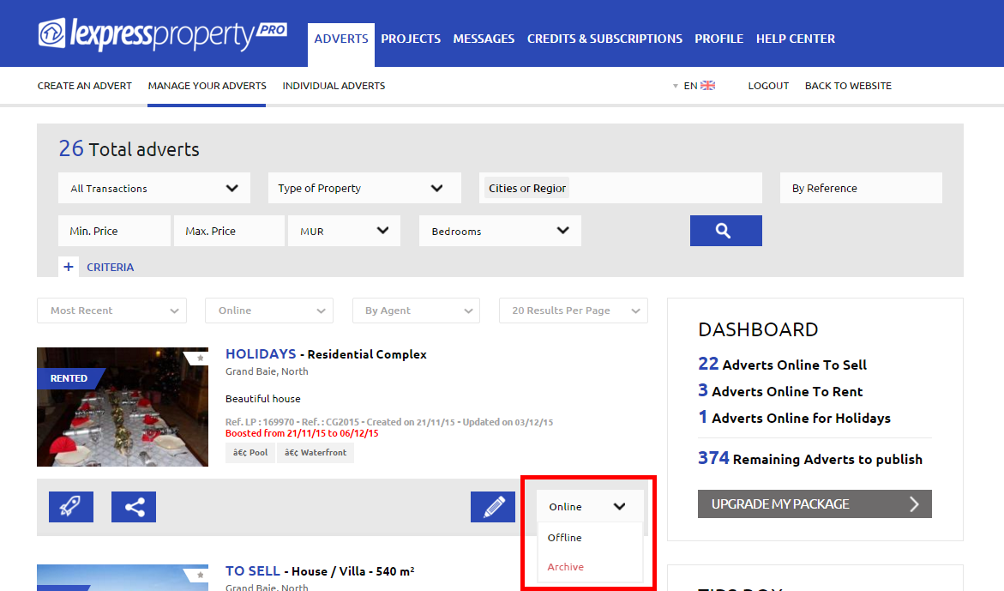Open CREDITS & SUBSCRIPTIONS tab
This screenshot has width=1004, height=591.
(x=604, y=39)
